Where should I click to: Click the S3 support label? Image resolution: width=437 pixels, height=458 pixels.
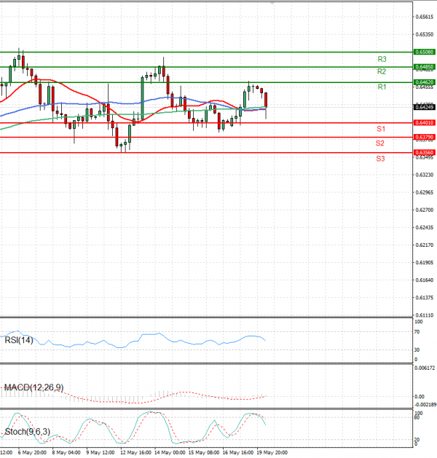click(380, 158)
